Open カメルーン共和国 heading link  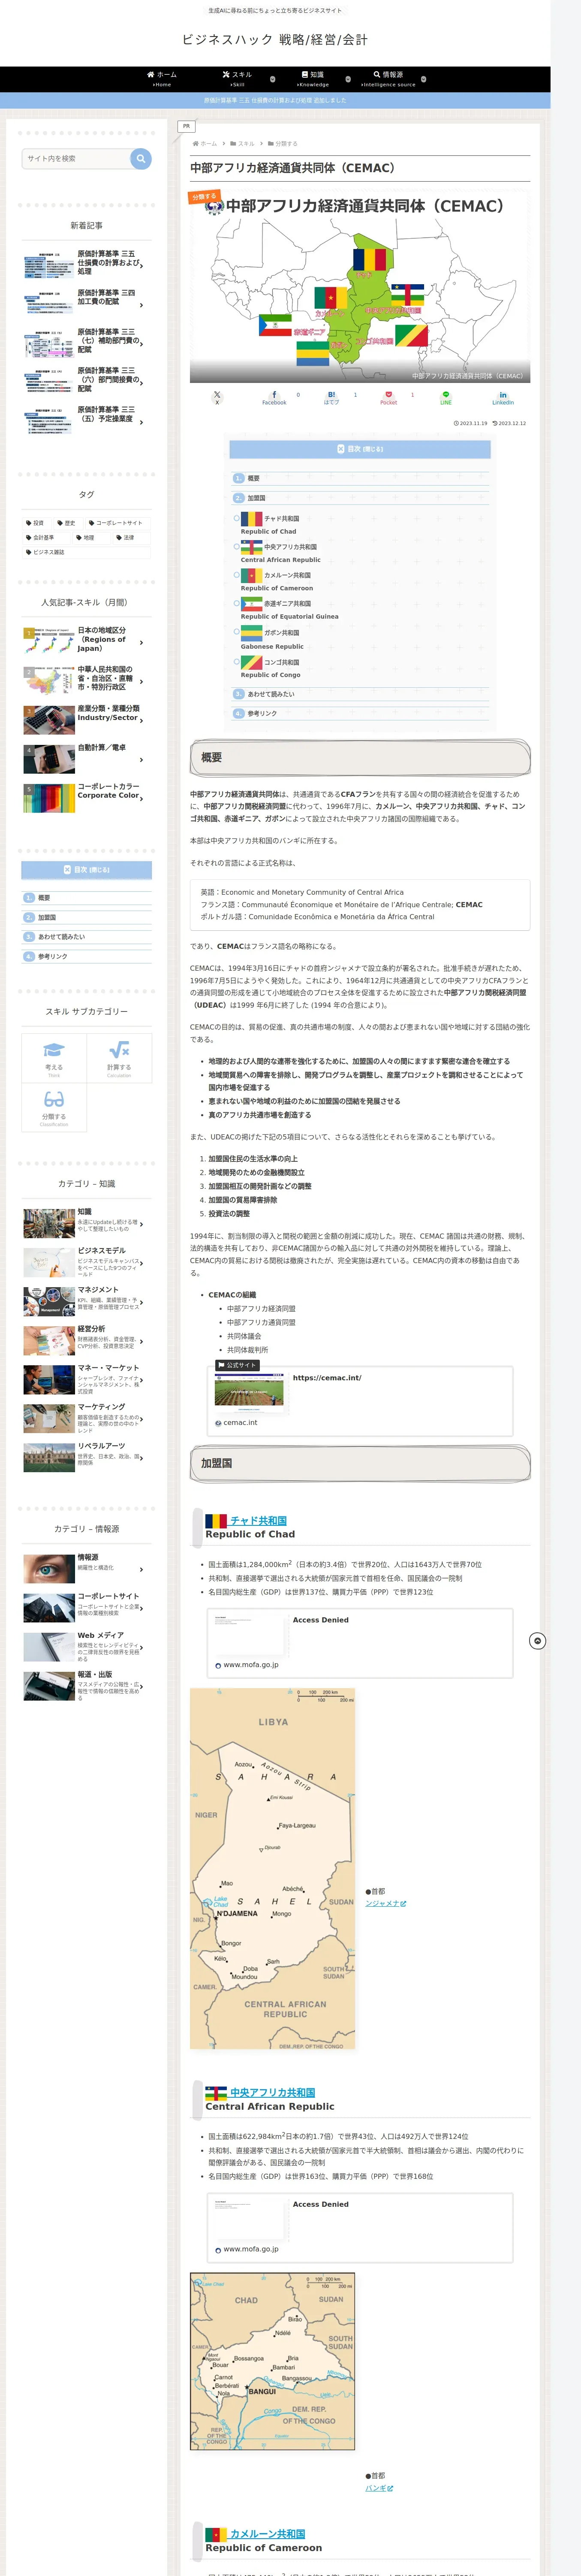pos(268,2534)
